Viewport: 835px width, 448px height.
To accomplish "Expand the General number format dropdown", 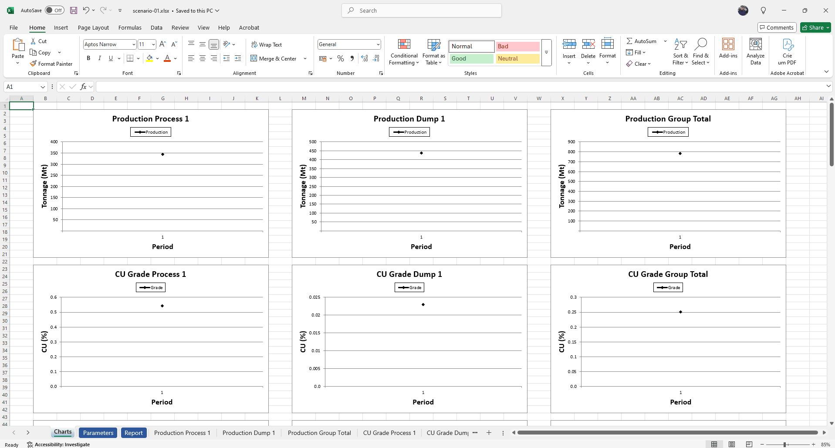I will tap(378, 44).
